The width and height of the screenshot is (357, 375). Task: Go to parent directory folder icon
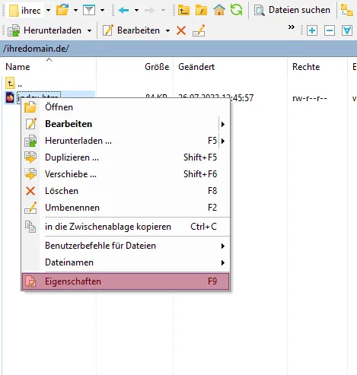point(183,11)
